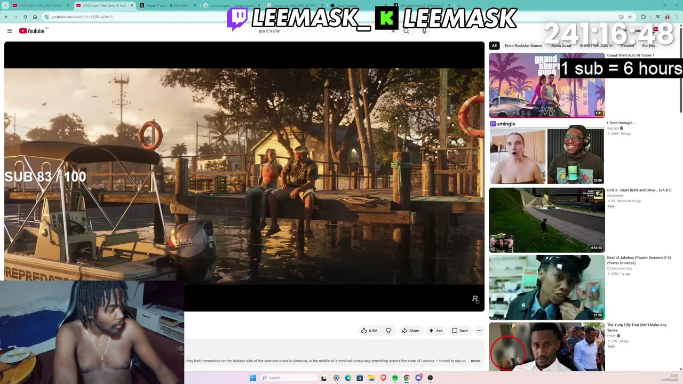Screen dimensions: 683x384
Task: Open the browser extensions puzzle icon
Action: tap(644, 17)
